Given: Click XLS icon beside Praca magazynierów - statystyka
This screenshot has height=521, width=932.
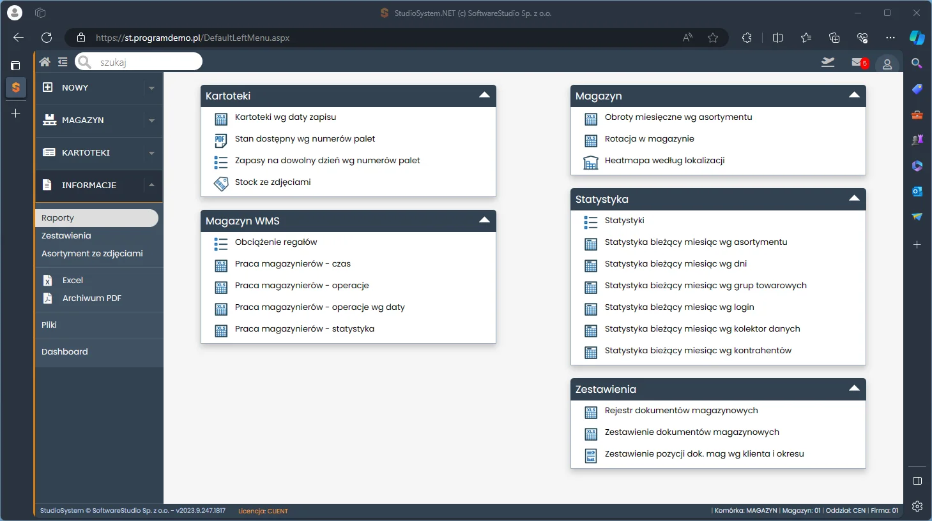Looking at the screenshot, I should [x=221, y=330].
